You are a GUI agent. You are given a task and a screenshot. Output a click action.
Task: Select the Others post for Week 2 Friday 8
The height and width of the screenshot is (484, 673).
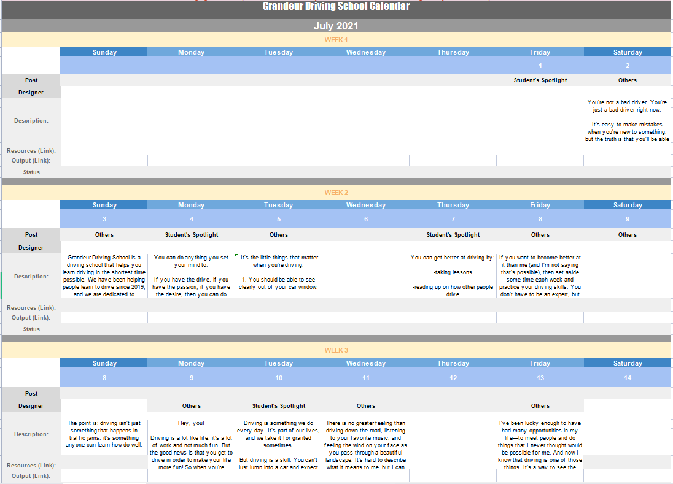point(540,235)
